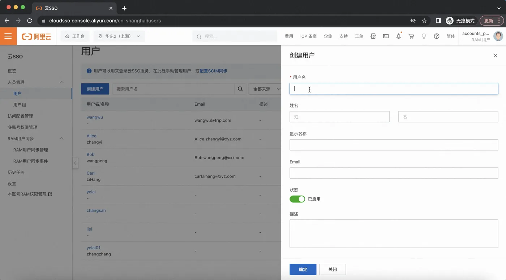This screenshot has height=280, width=506.
Task: Select 用户 in the sidebar
Action: [17, 93]
